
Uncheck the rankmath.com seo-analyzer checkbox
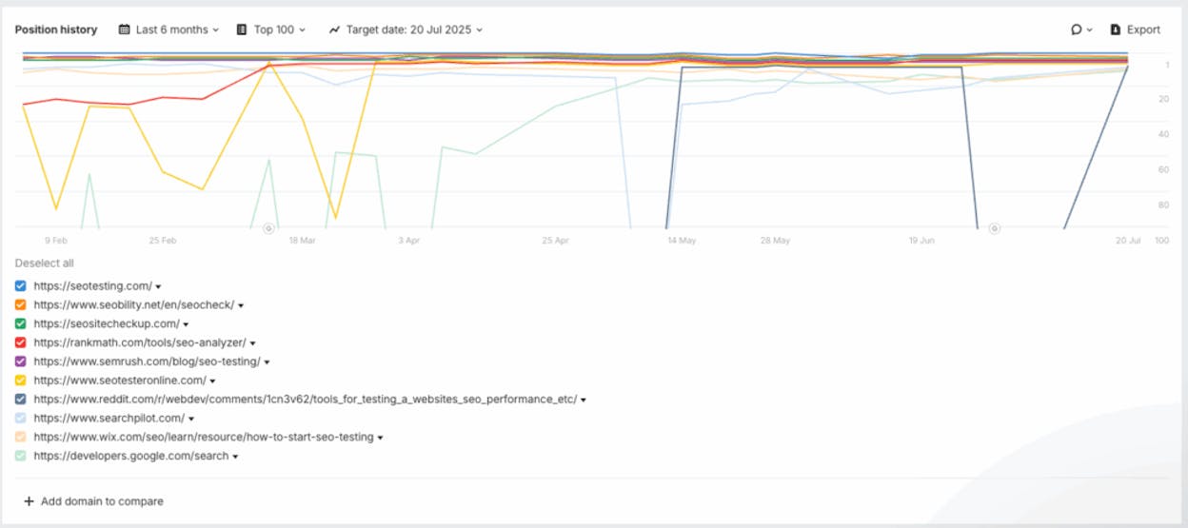[x=21, y=342]
